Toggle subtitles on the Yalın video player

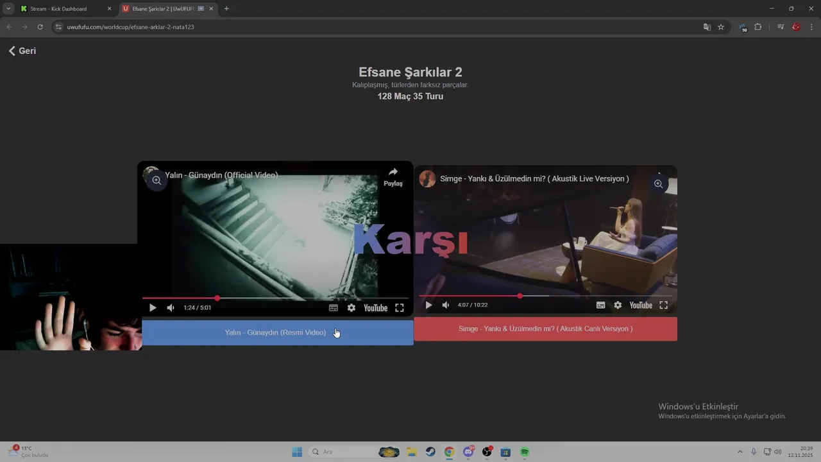[x=334, y=308]
